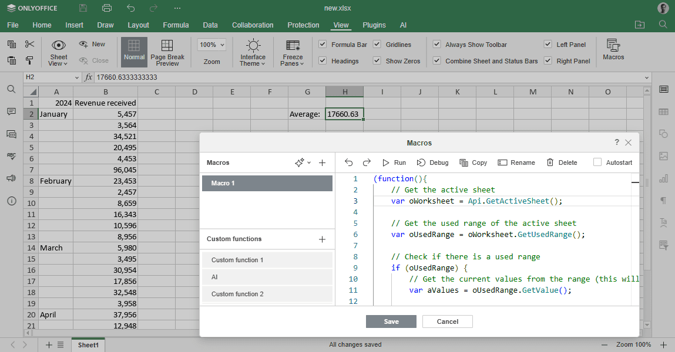Image resolution: width=675 pixels, height=352 pixels.
Task: Switch to the Plugins tab
Action: click(x=374, y=25)
